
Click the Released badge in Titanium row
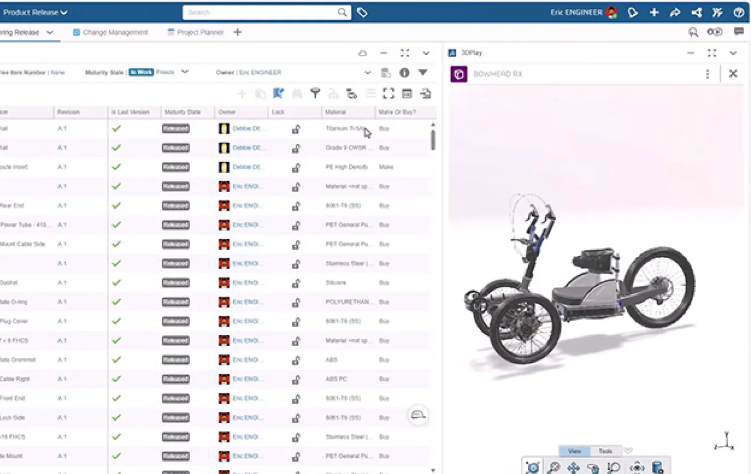[175, 128]
